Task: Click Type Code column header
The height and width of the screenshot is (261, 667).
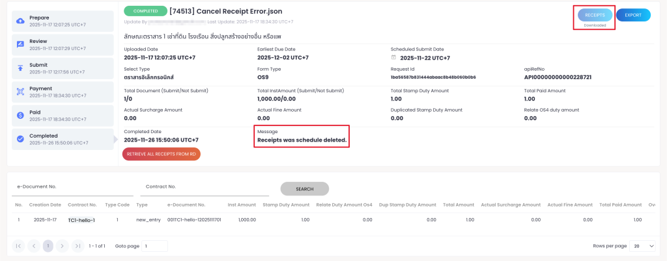Action: 117,205
